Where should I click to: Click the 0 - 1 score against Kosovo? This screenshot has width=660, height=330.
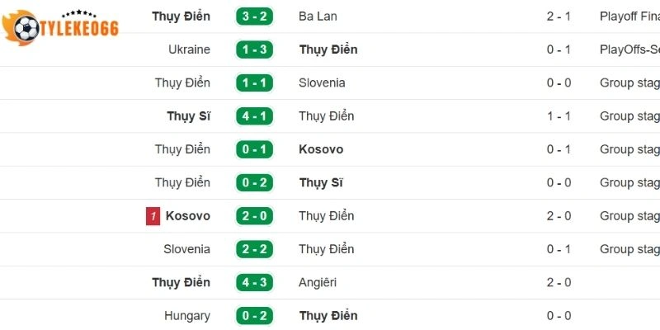tap(254, 149)
